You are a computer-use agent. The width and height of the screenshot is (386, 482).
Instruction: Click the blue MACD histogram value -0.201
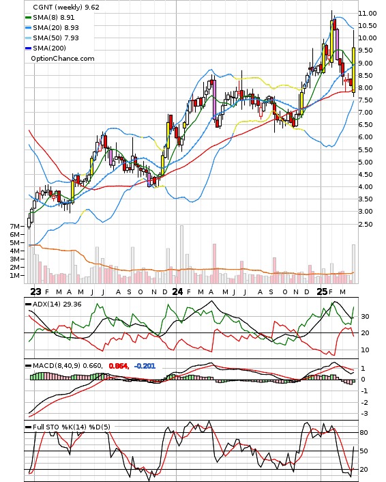(145, 366)
